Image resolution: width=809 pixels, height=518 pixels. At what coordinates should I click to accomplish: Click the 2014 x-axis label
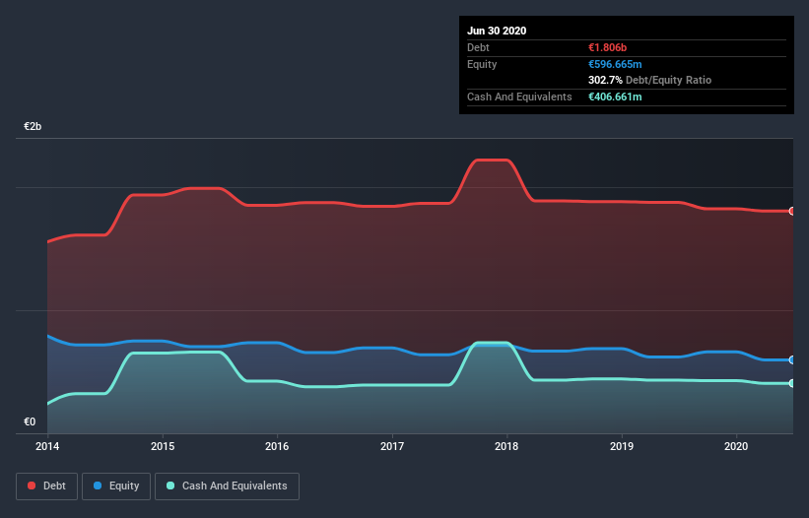pyautogui.click(x=47, y=446)
